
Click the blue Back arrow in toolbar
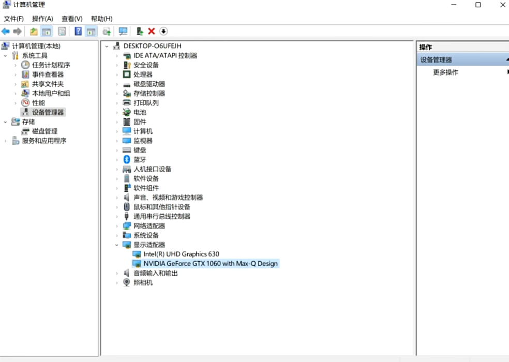coord(6,32)
